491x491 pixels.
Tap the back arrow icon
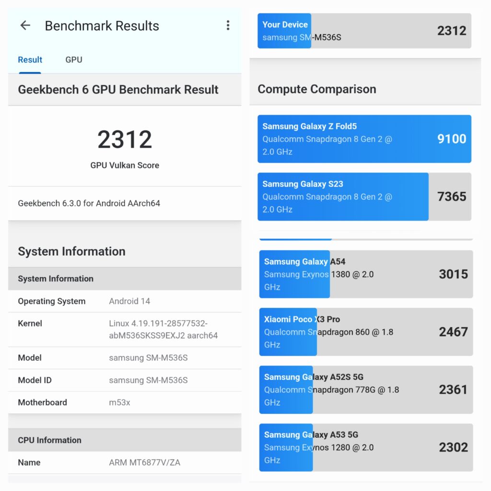(25, 25)
